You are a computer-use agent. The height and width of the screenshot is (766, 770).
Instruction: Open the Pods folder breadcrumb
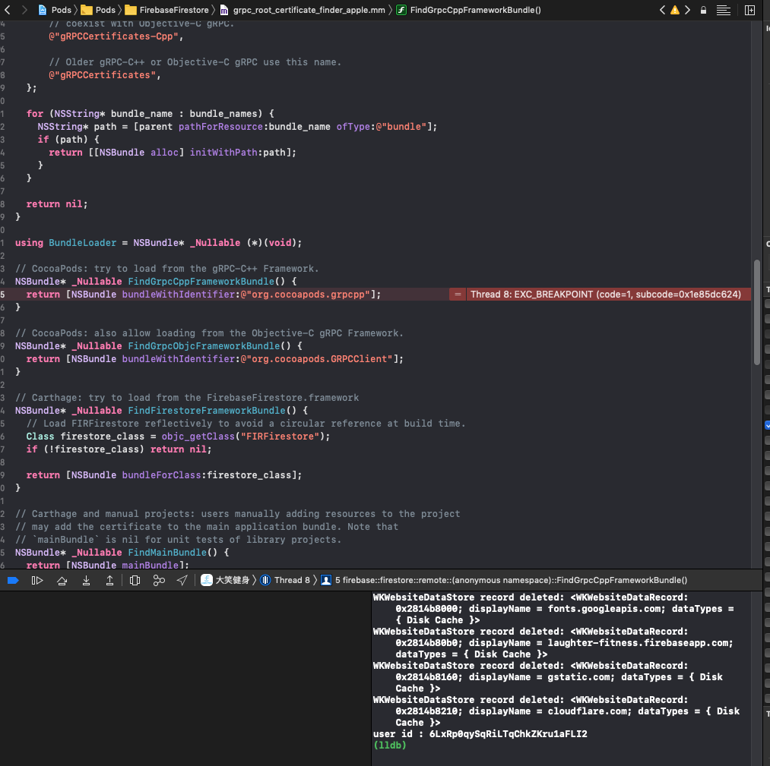tap(98, 10)
